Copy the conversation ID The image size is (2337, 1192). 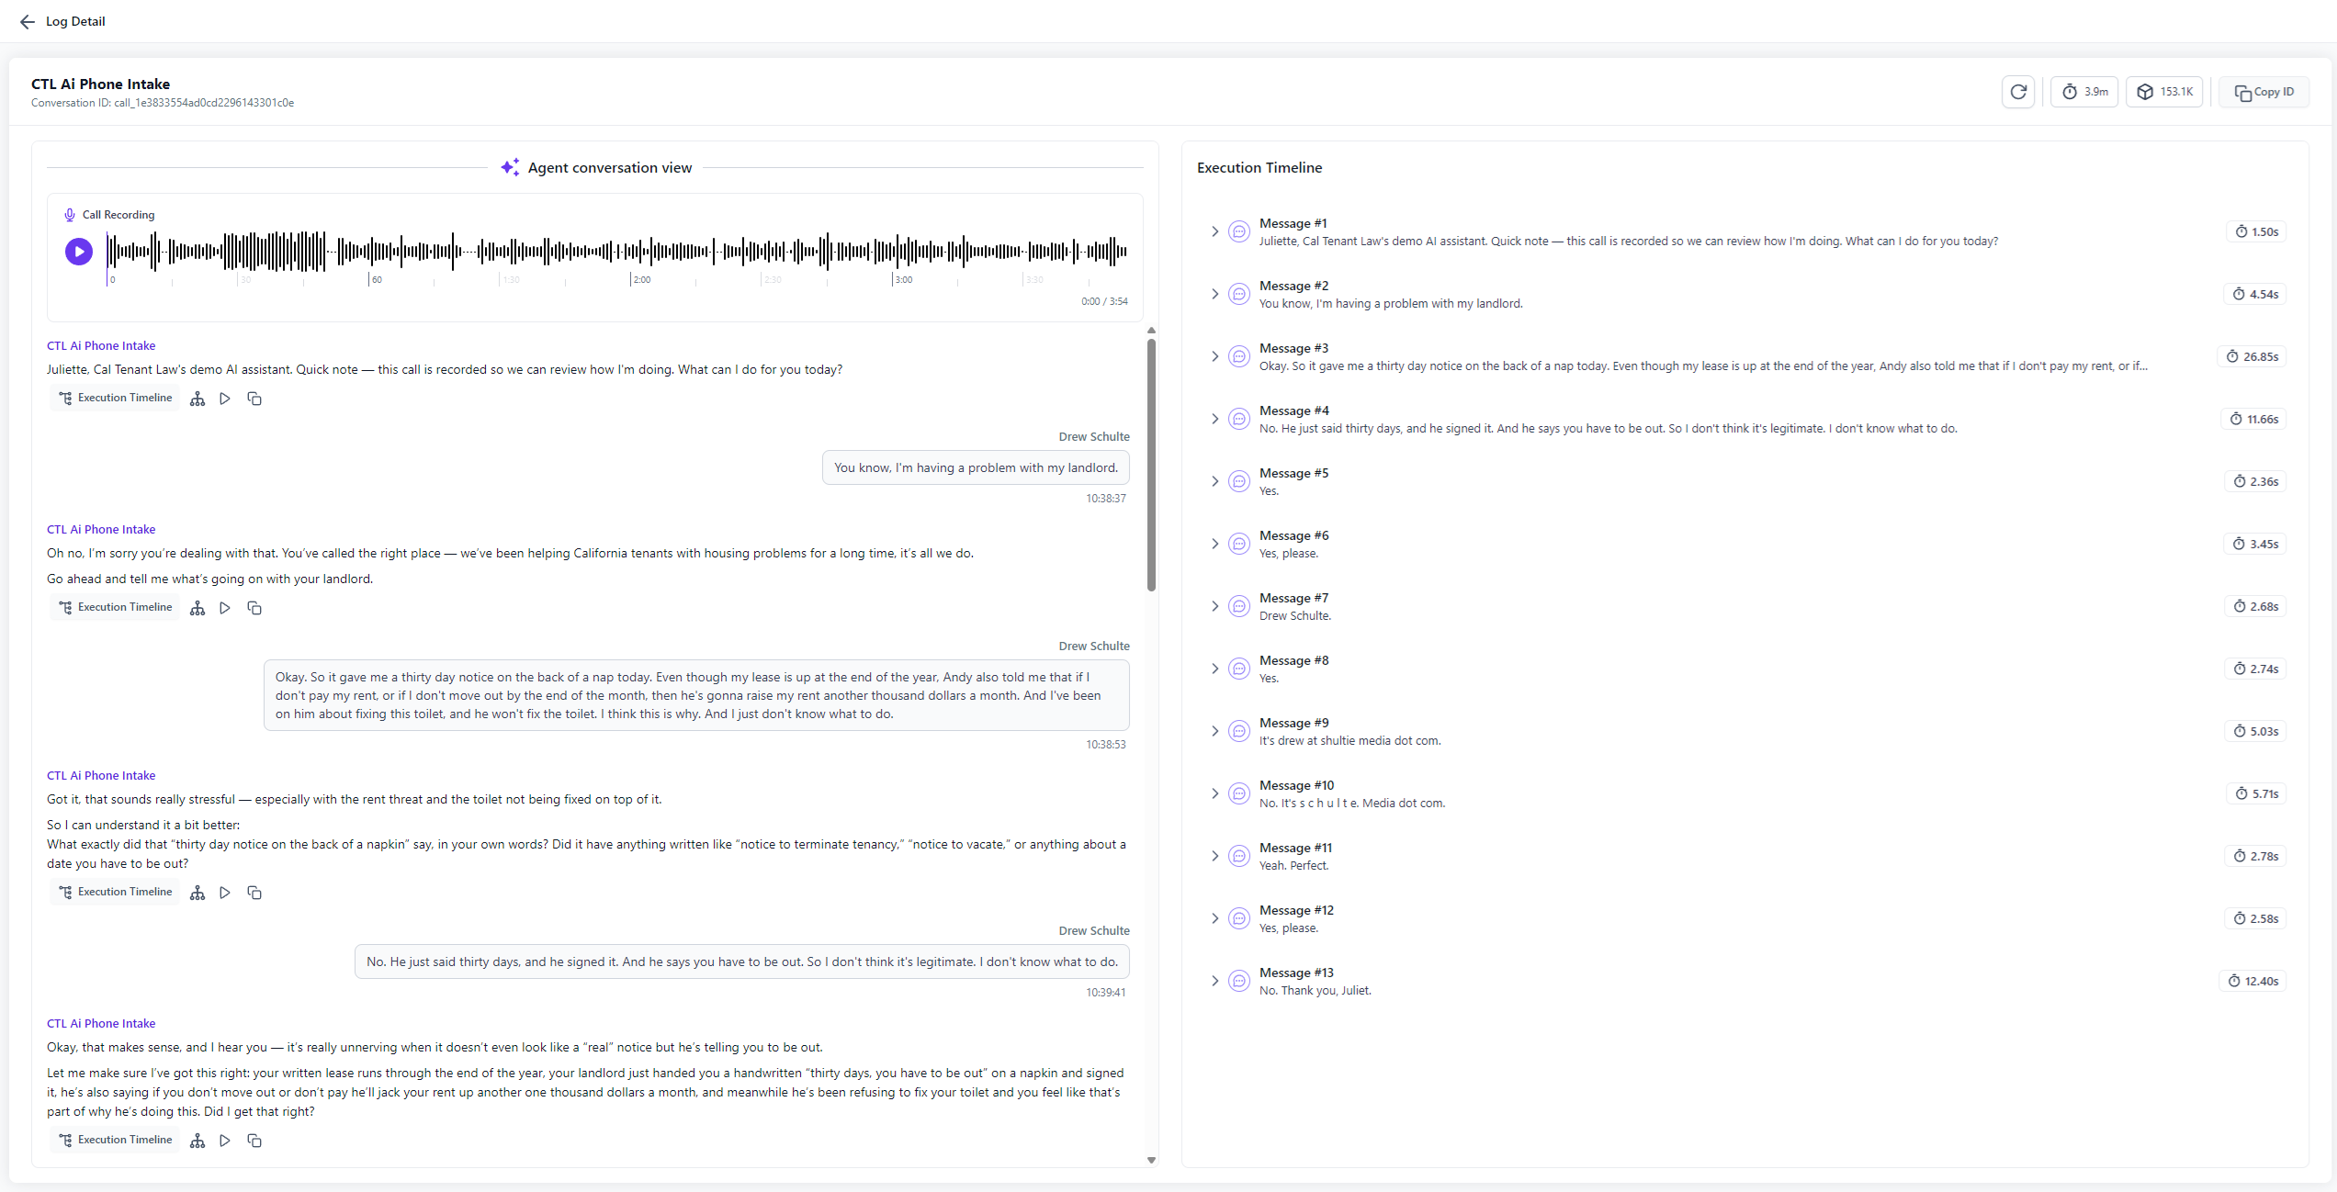click(2264, 92)
